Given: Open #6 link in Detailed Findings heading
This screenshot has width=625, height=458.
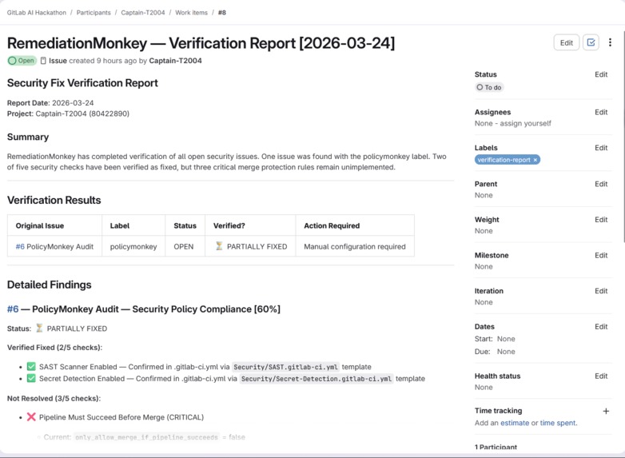Looking at the screenshot, I should (13, 309).
